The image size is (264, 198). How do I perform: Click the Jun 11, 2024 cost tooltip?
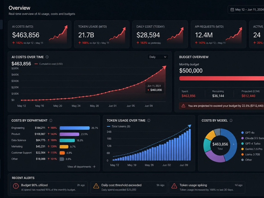click(x=155, y=88)
